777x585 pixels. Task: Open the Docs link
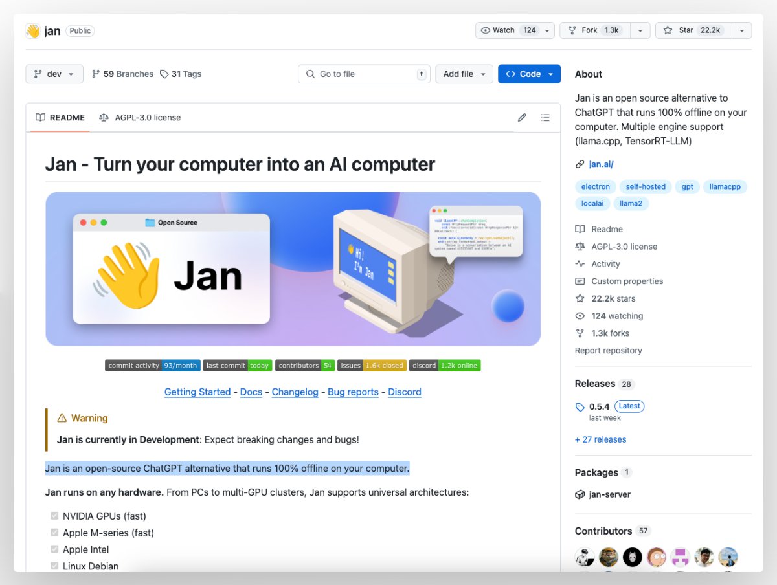click(x=251, y=392)
